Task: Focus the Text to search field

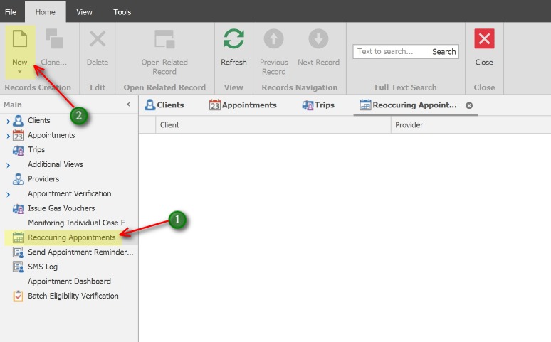Action: coord(391,52)
